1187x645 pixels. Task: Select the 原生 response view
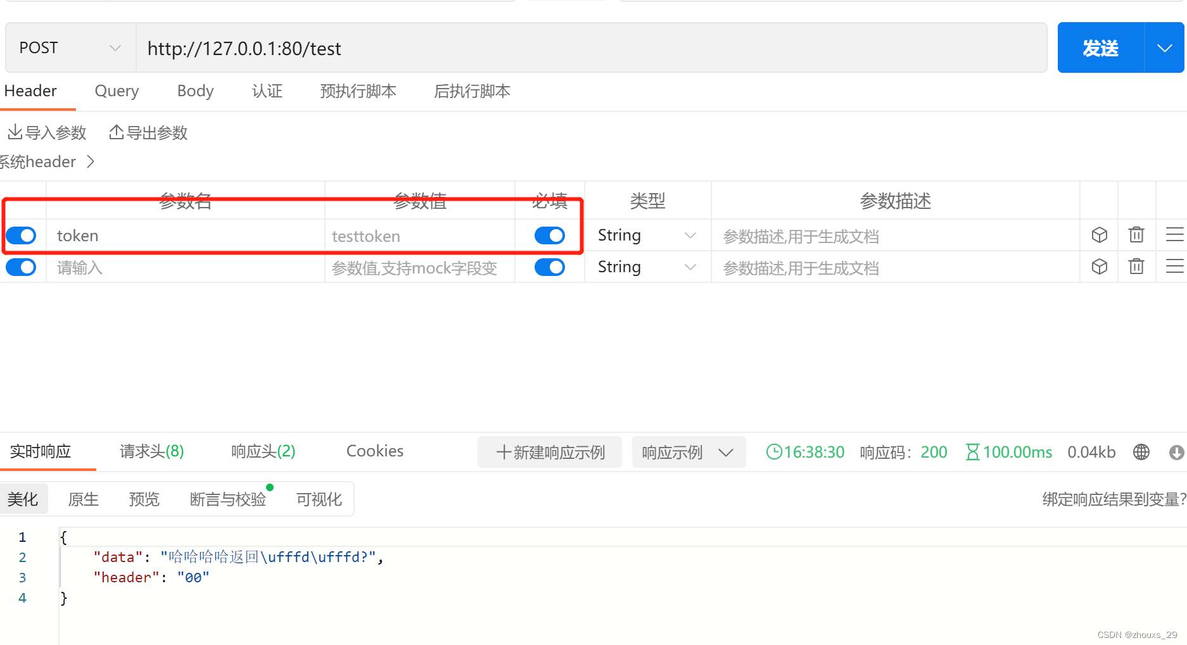click(84, 499)
